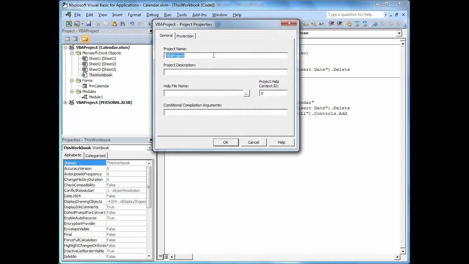Collapse the Forms folder

tap(72, 80)
